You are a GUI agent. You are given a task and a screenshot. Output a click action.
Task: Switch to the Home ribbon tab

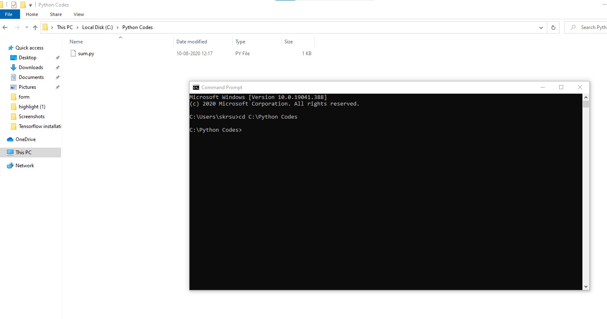[32, 14]
